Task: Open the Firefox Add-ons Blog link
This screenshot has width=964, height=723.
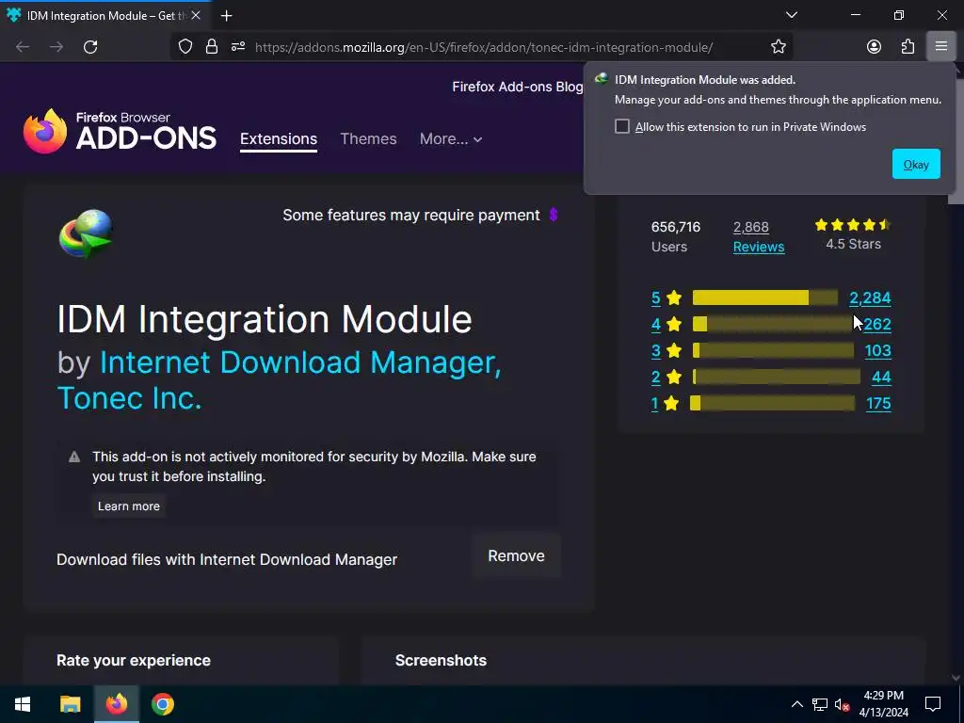Action: 517,87
